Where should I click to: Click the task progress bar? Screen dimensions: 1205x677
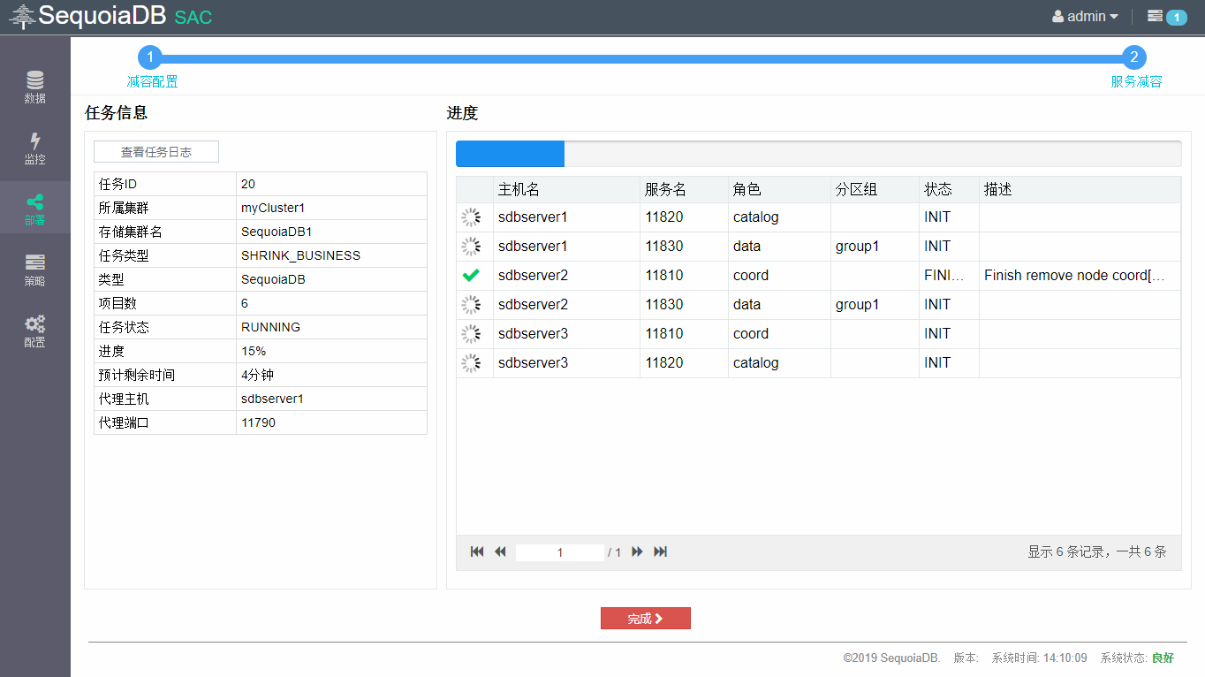(818, 154)
